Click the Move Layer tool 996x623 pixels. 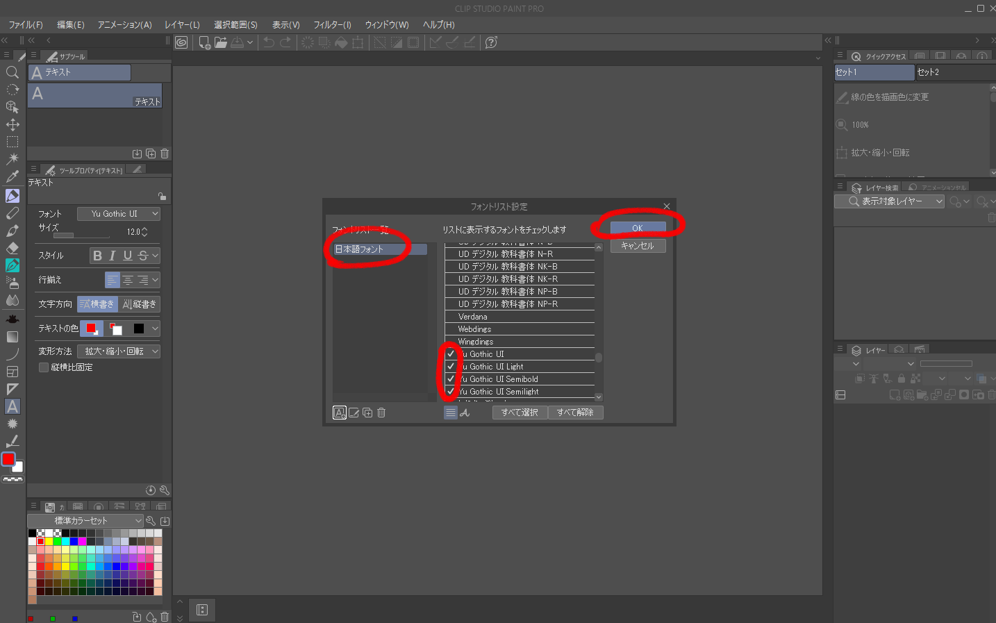point(13,124)
